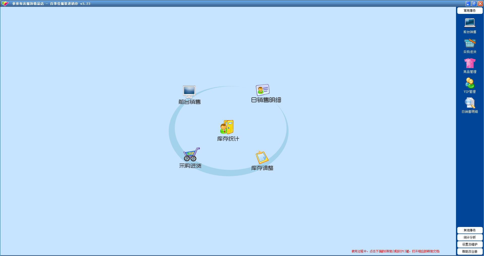This screenshot has height=256, width=484.
Task: Open 商品管理 pink shirt icon
Action: 470,63
